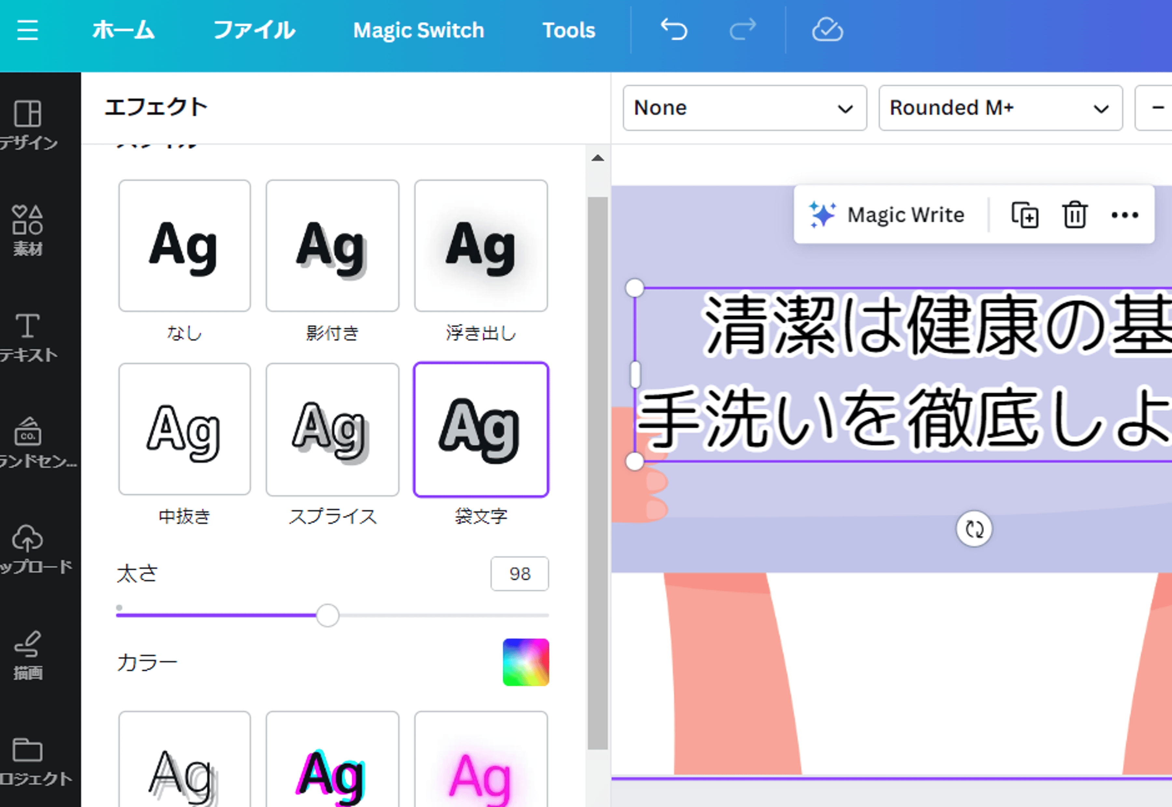Viewport: 1172px width, 807px height.
Task: Open Magic Switch menu
Action: 418,30
